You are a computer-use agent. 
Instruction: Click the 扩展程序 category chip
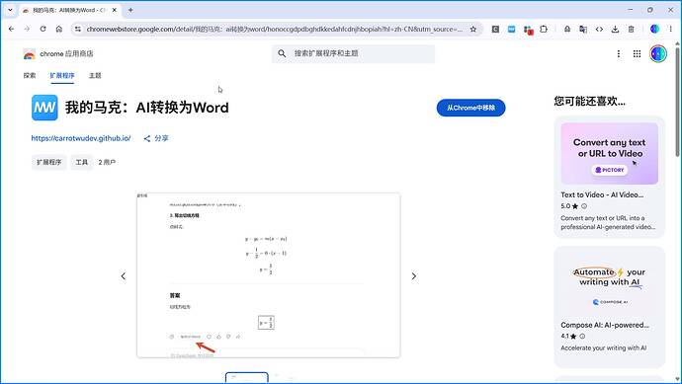point(48,162)
